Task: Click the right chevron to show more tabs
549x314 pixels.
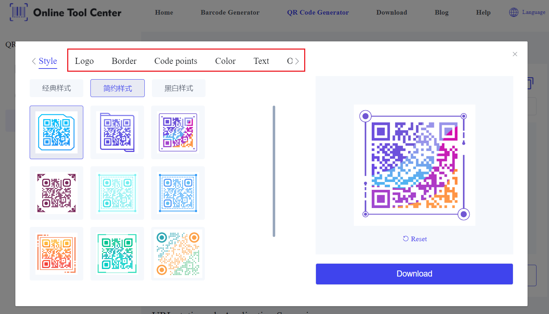Action: pos(297,61)
